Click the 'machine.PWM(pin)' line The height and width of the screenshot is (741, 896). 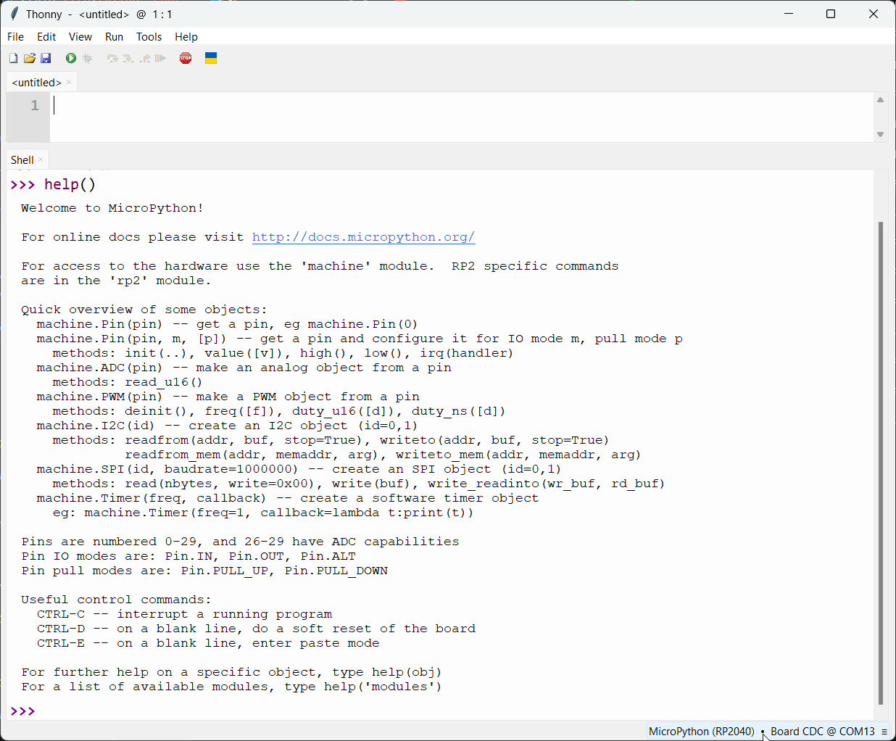(x=228, y=397)
